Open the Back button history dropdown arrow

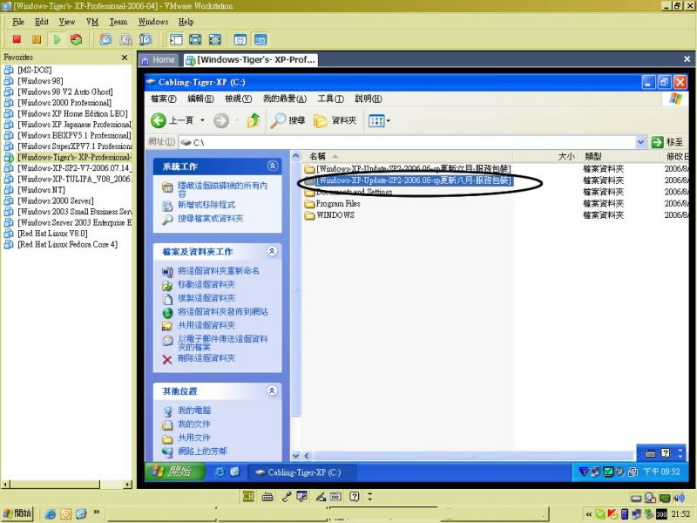(202, 120)
